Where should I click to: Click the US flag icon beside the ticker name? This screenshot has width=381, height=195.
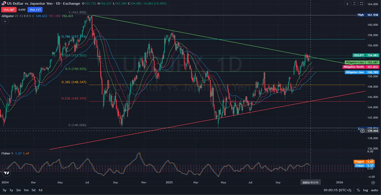point(3,3)
